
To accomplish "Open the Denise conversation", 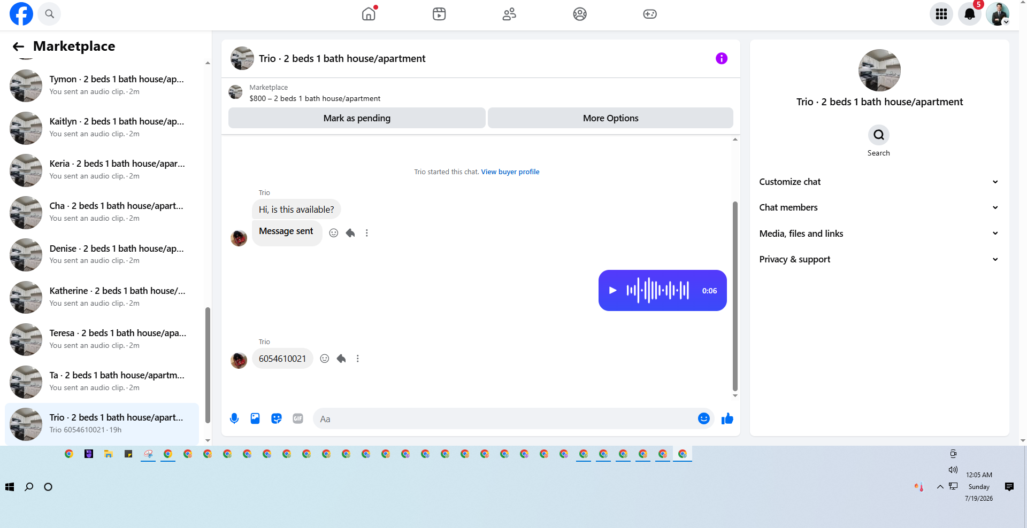I will tap(102, 255).
